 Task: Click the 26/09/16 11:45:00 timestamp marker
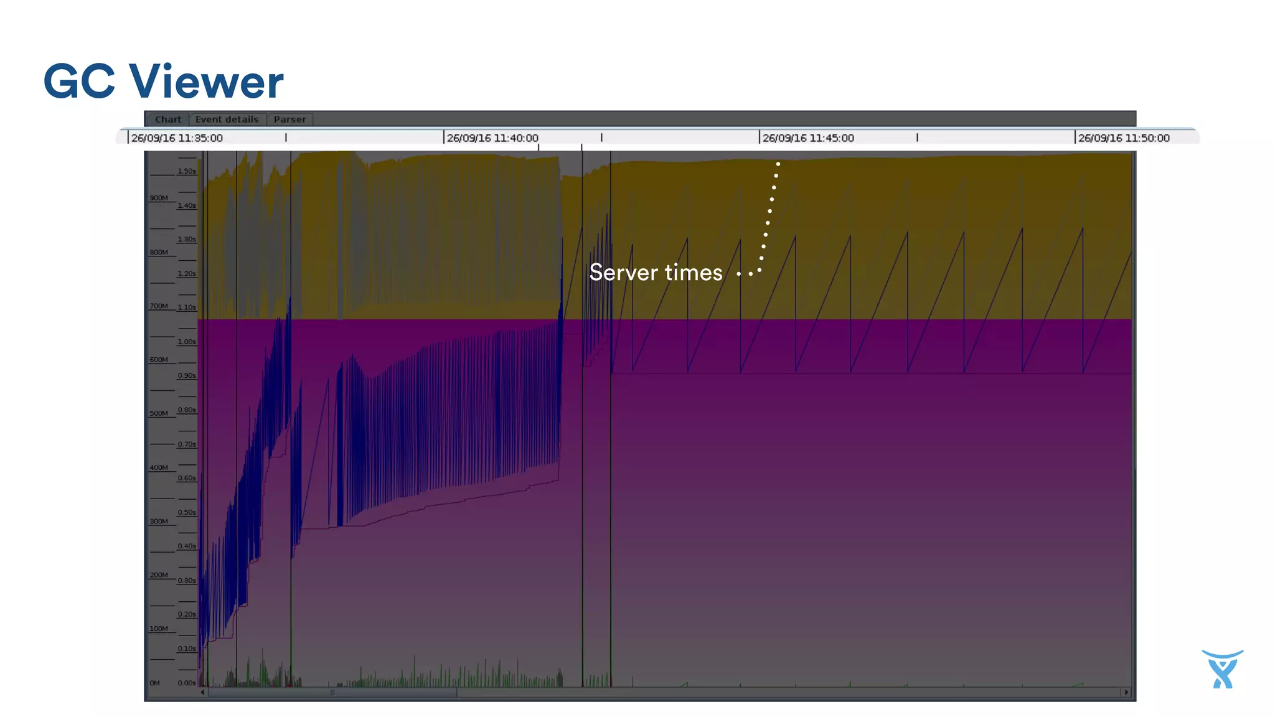[808, 138]
